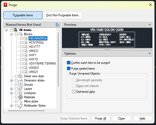
Task: Click the Groups icon in tree
Action: [x=21, y=85]
